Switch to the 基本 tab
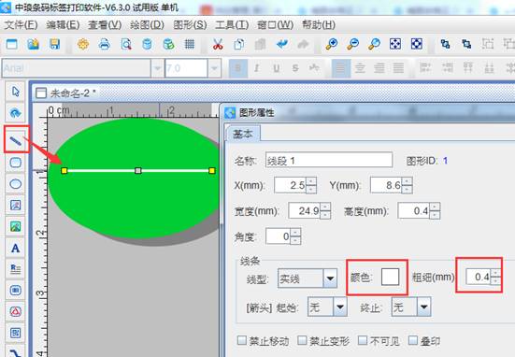515x357 pixels. (x=243, y=134)
